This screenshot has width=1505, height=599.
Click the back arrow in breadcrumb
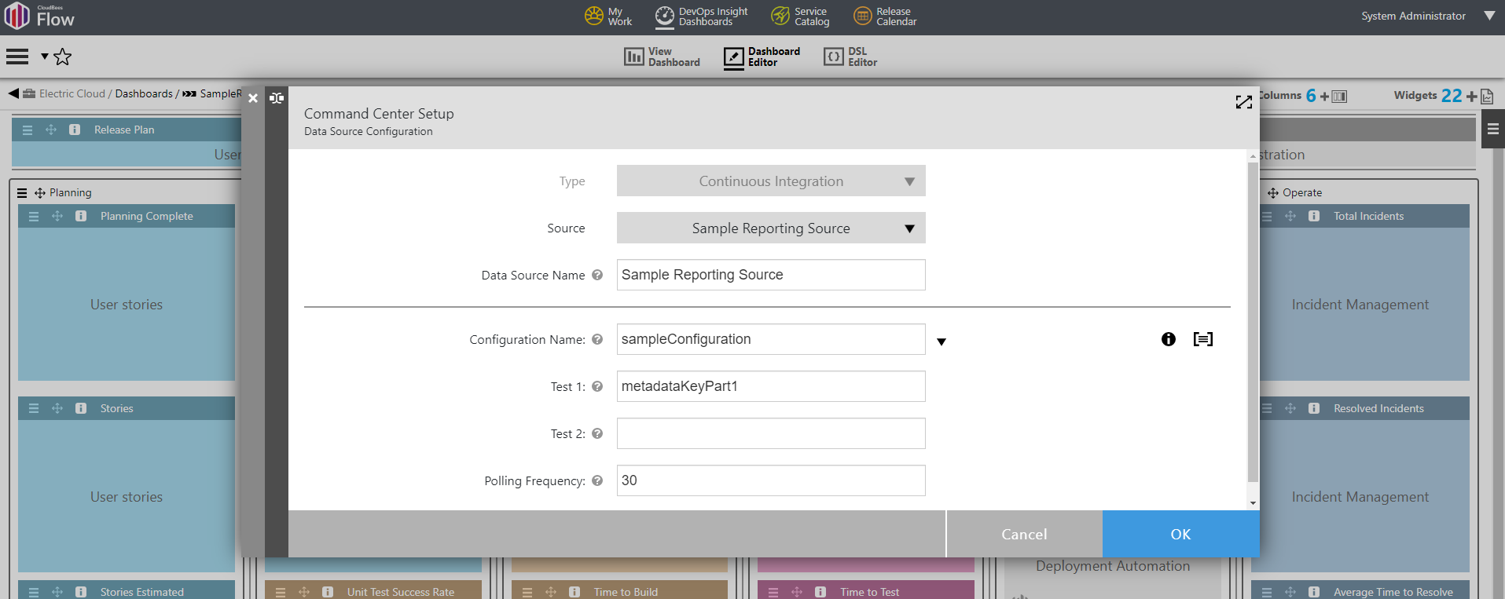point(13,93)
